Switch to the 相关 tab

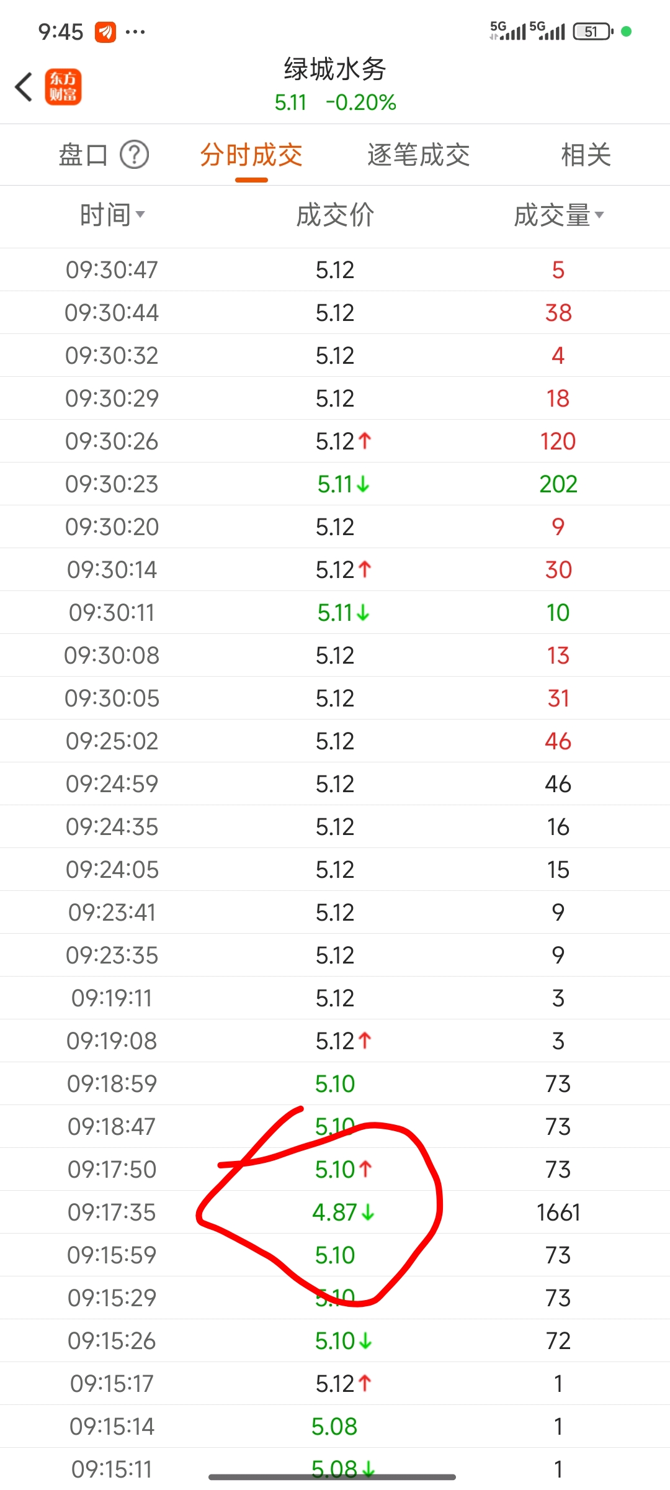586,155
